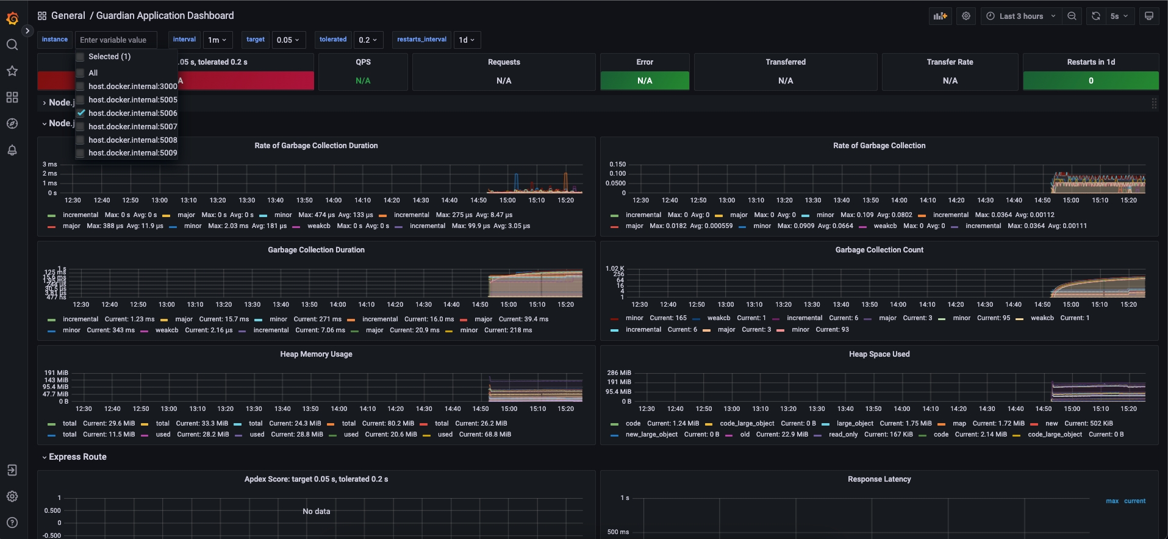Open Starred dashboards from the sidebar
Image resolution: width=1168 pixels, height=539 pixels.
(12, 71)
